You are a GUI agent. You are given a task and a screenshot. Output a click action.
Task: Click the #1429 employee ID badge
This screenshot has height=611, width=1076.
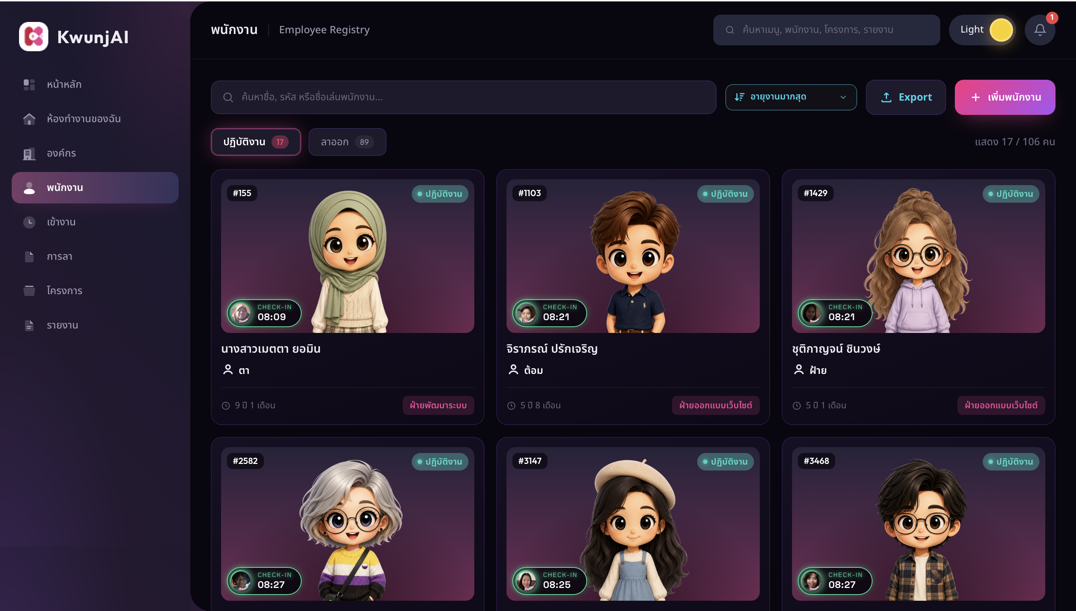point(815,193)
